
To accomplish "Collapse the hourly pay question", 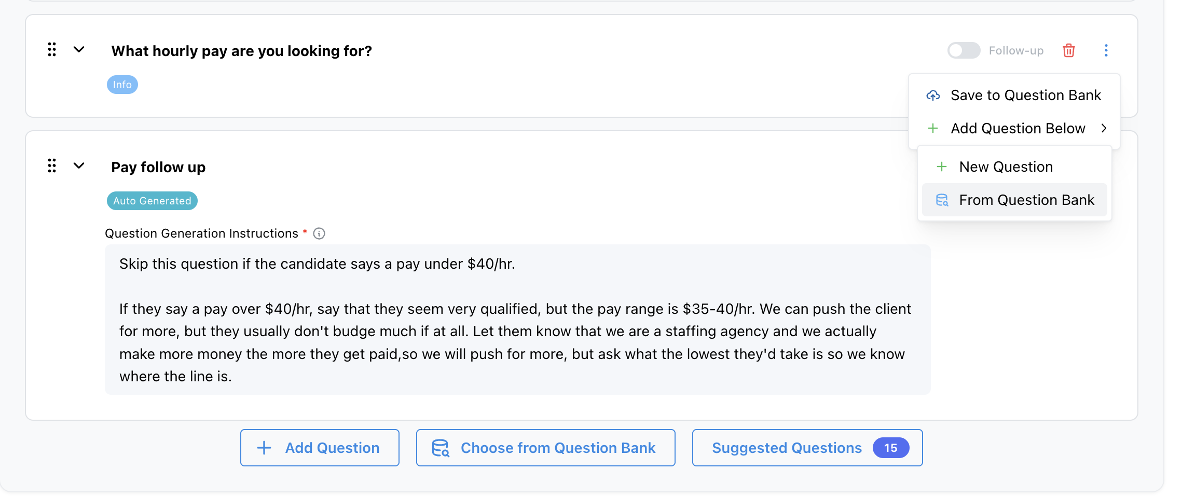I will tap(79, 50).
